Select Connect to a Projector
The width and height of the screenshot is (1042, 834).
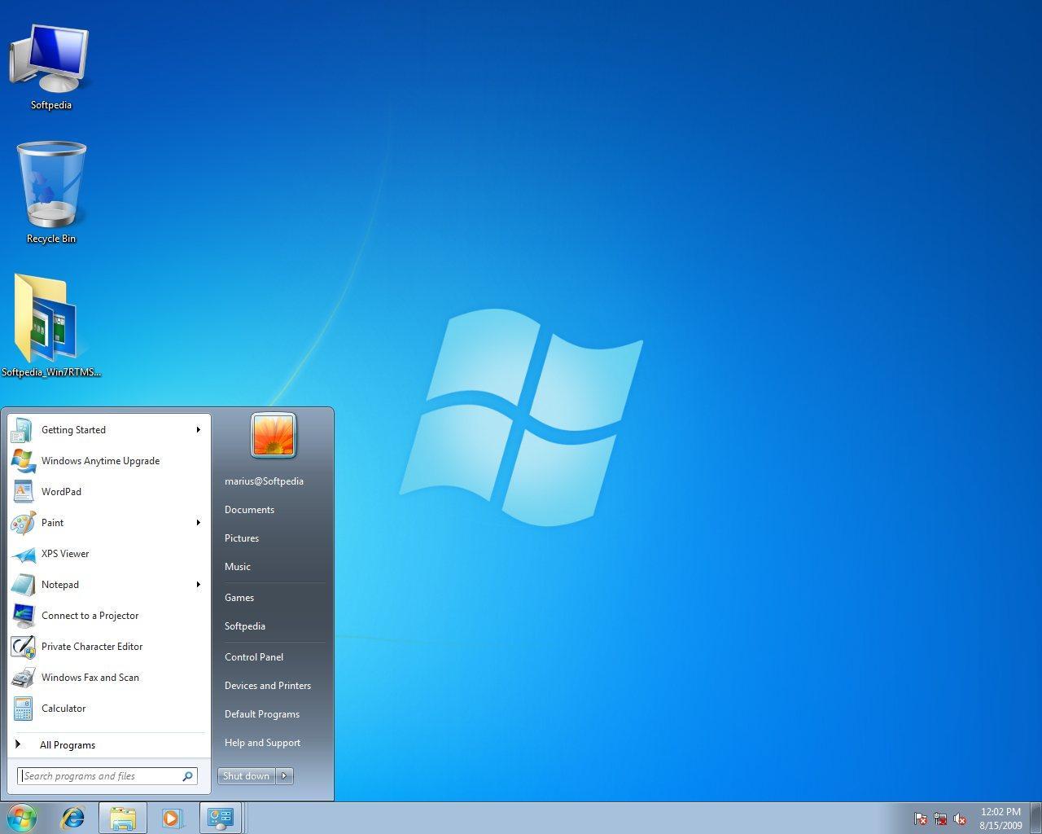tap(90, 616)
